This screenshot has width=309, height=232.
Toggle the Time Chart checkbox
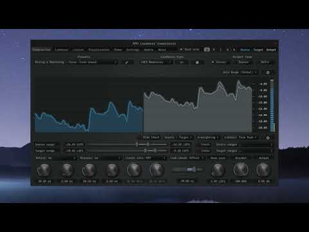[150, 137]
